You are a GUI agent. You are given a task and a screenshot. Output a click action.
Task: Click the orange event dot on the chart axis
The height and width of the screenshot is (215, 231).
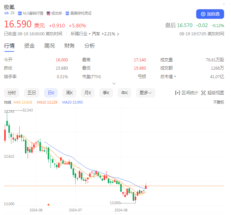tap(49, 205)
